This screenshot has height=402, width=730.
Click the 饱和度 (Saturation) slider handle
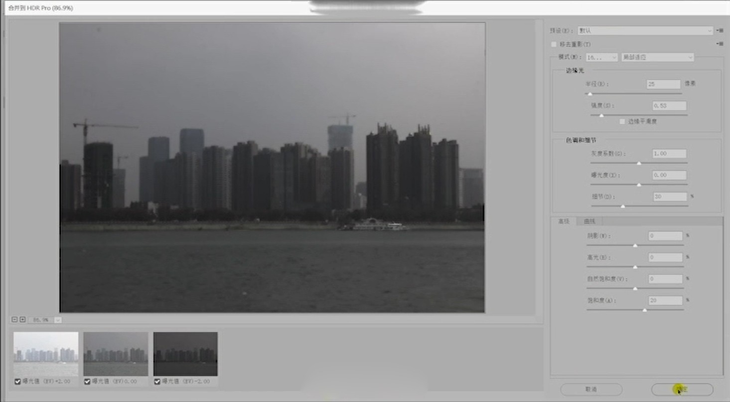(644, 310)
